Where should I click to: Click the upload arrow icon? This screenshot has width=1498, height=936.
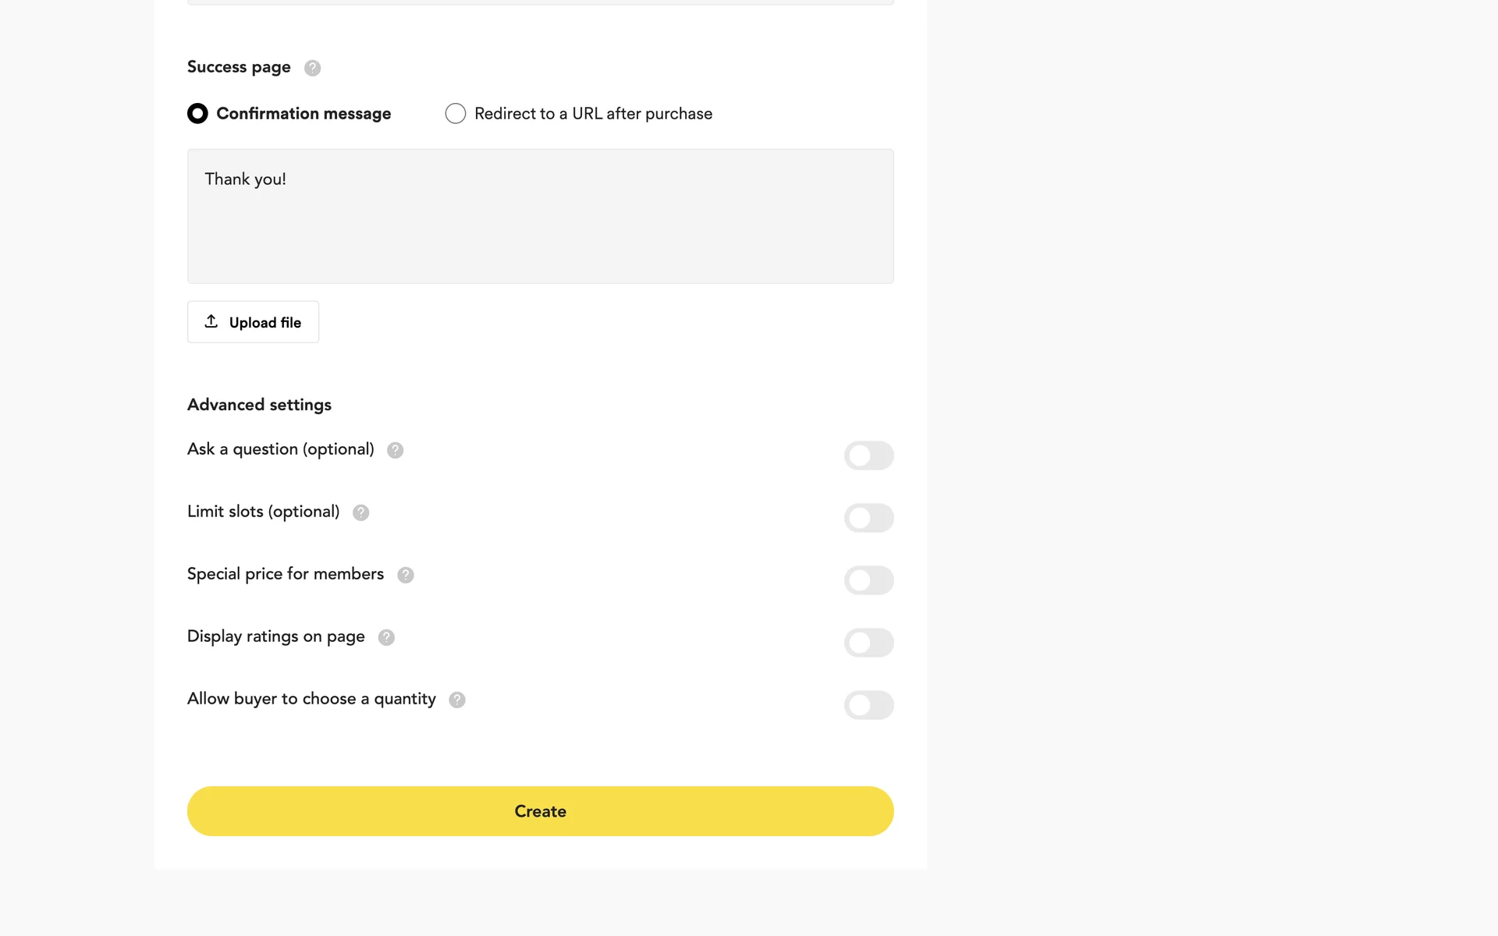[x=211, y=321]
